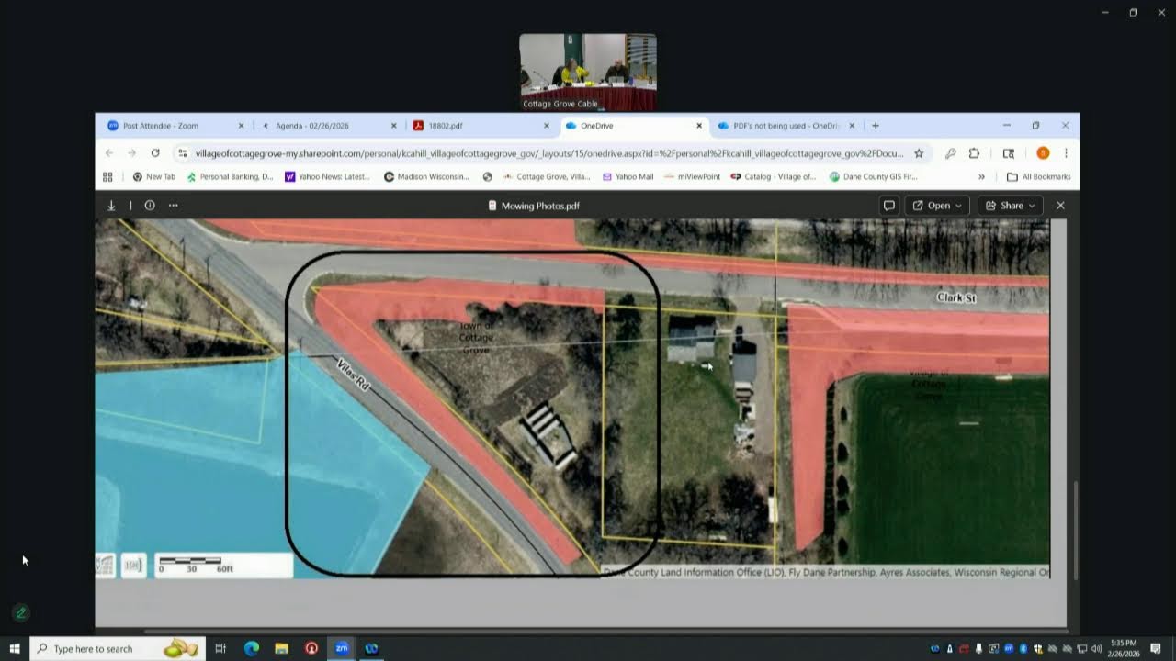The width and height of the screenshot is (1176, 661).
Task: Expand the Open dropdown in viewer
Action: (938, 206)
